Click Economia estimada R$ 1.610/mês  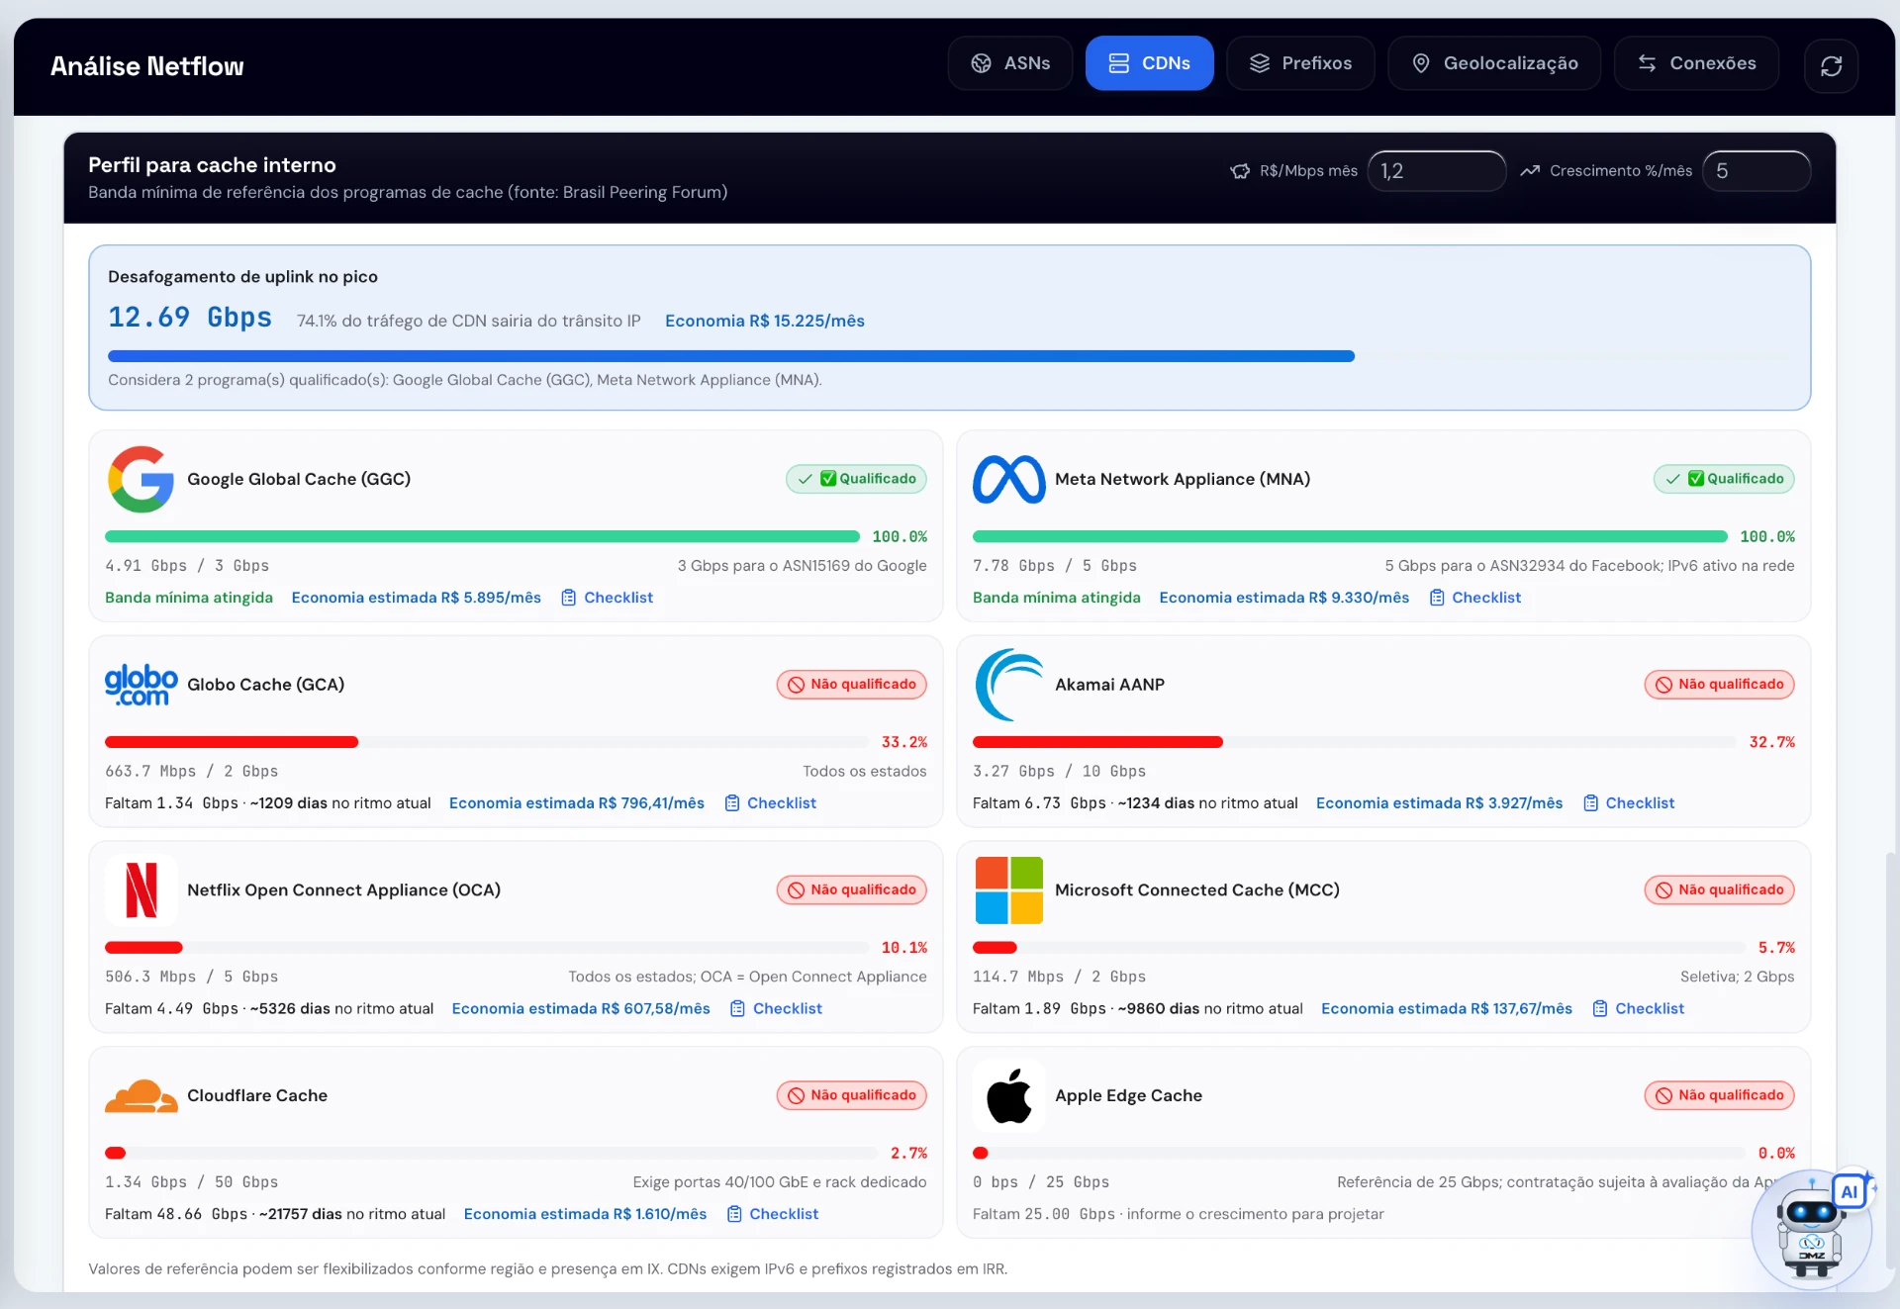(x=586, y=1214)
